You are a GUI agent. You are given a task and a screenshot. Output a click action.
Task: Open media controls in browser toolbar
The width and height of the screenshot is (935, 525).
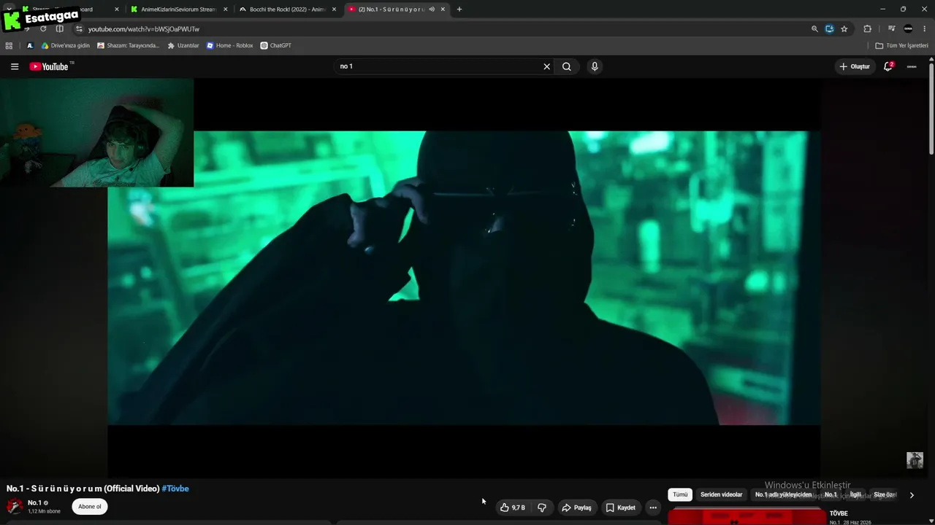pos(891,29)
